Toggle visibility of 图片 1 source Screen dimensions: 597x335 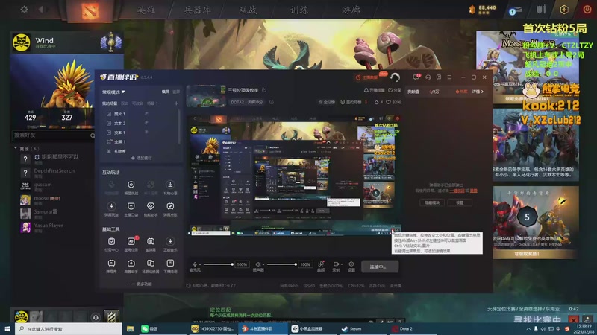point(146,114)
